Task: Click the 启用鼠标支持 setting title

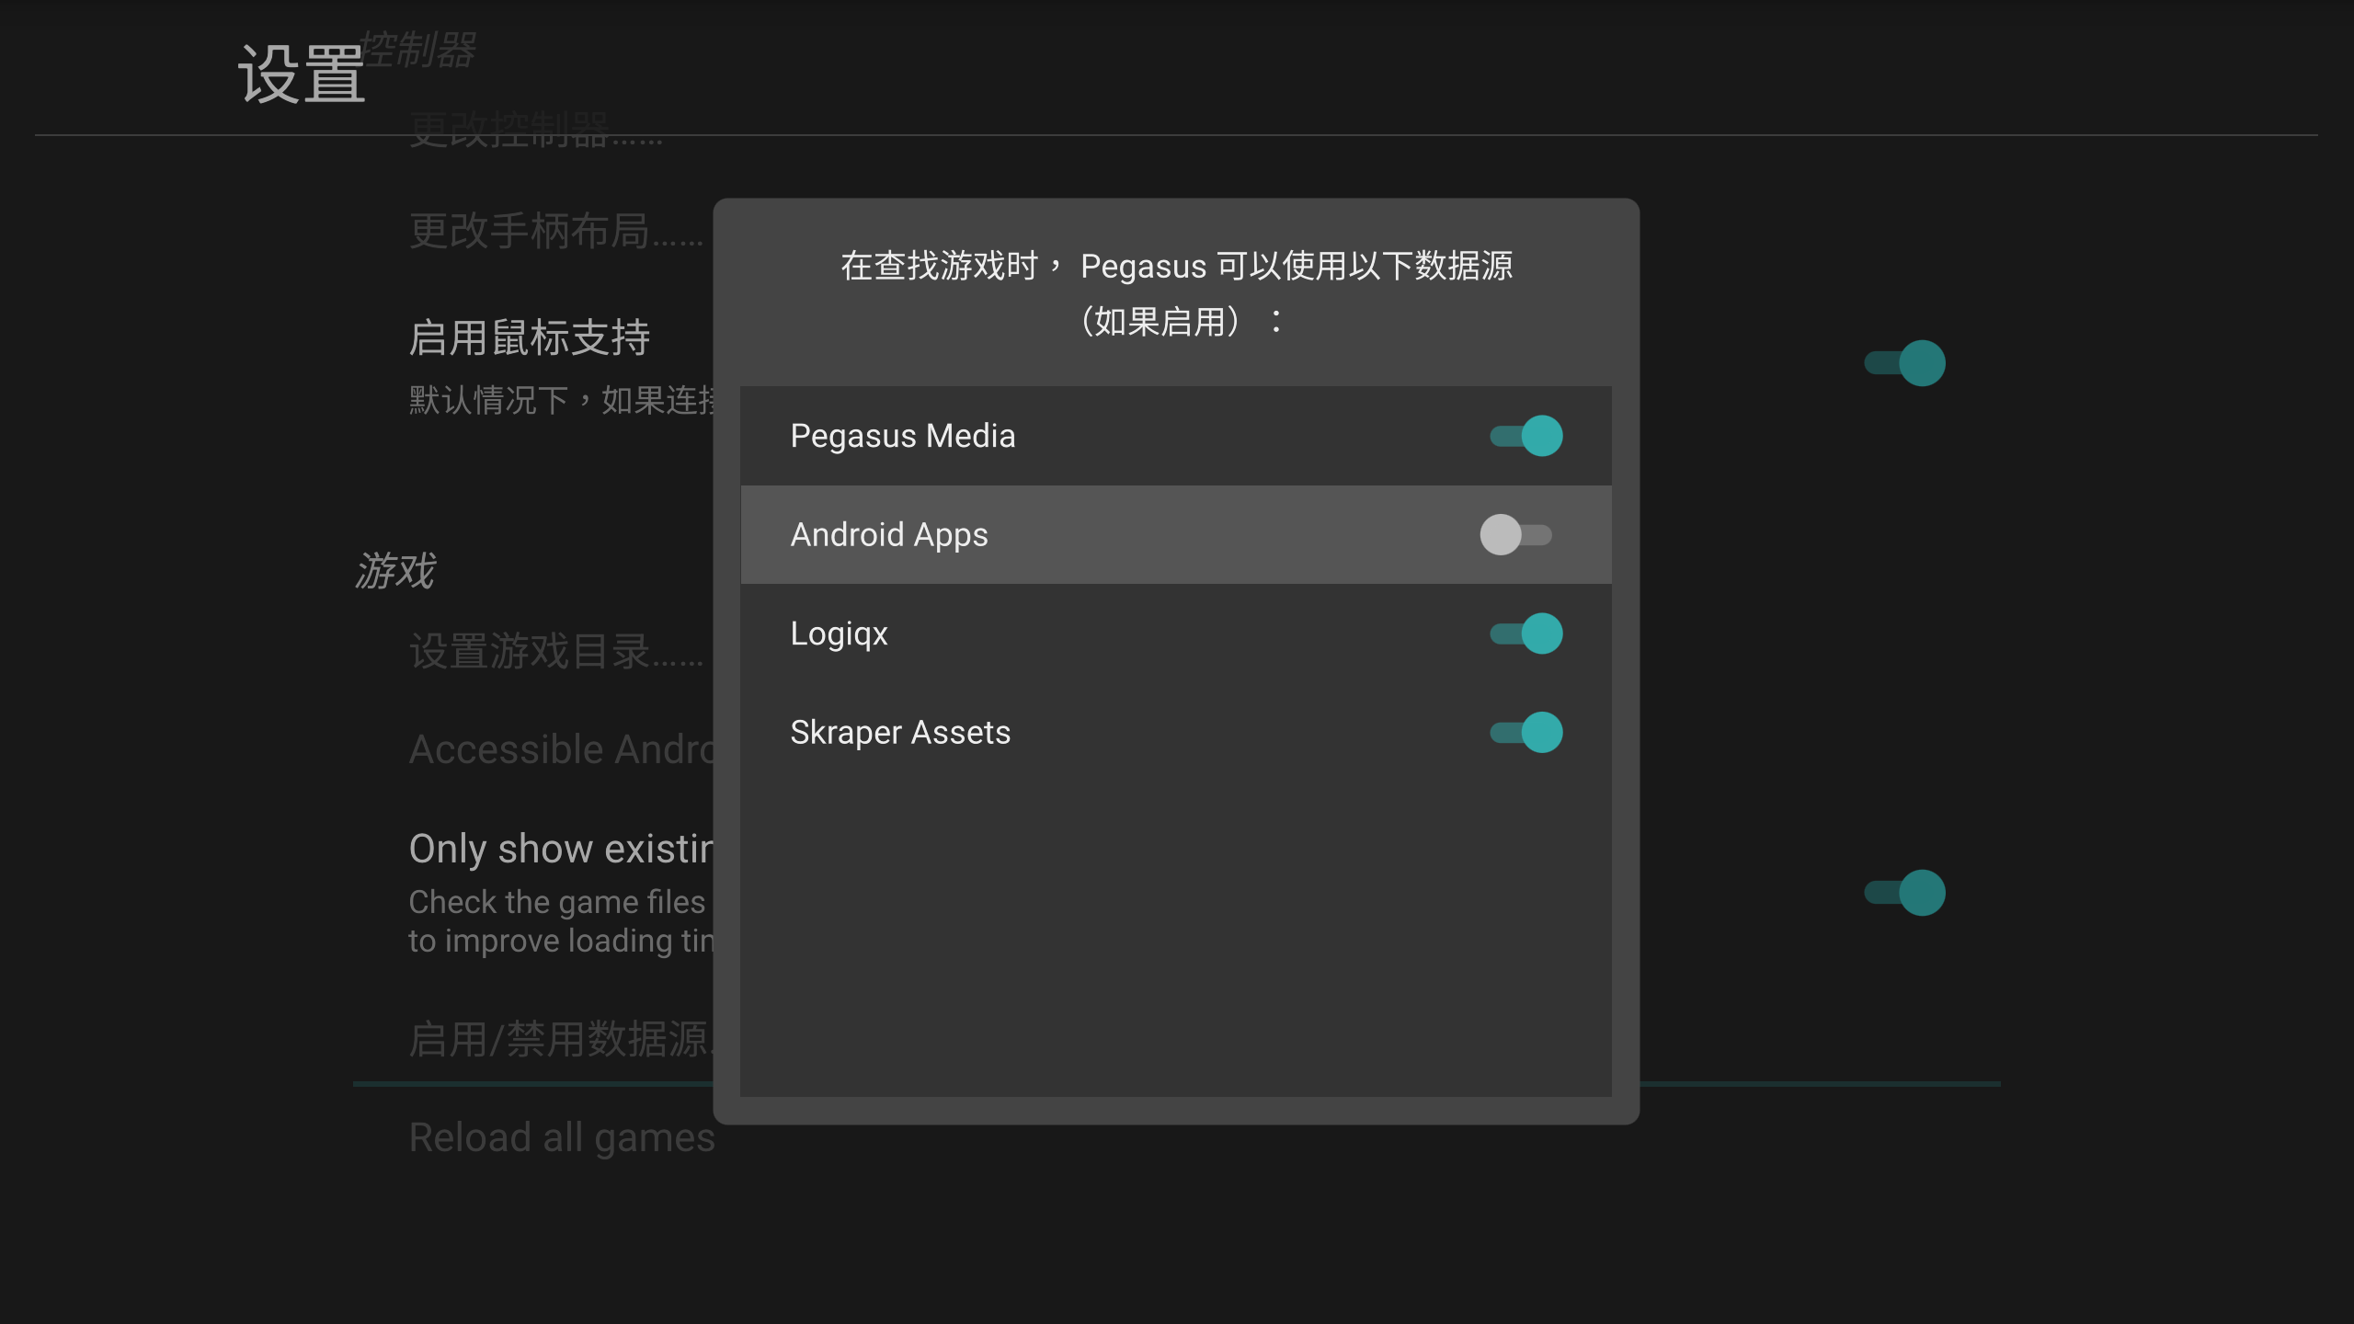Action: tap(530, 337)
